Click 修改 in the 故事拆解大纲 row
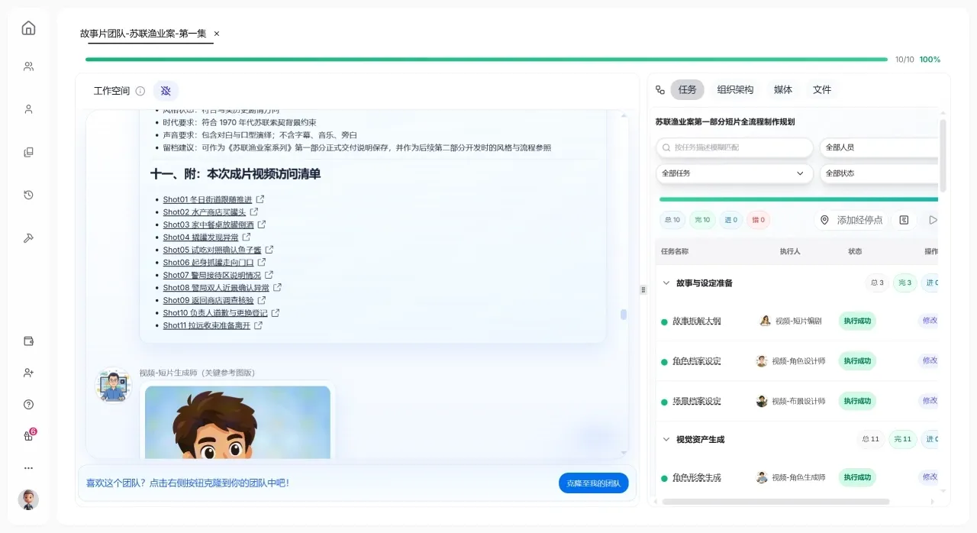The width and height of the screenshot is (977, 533). tap(929, 321)
